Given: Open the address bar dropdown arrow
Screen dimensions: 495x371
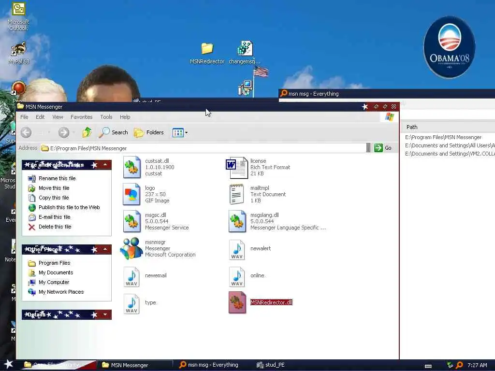Looking at the screenshot, I should pos(368,148).
